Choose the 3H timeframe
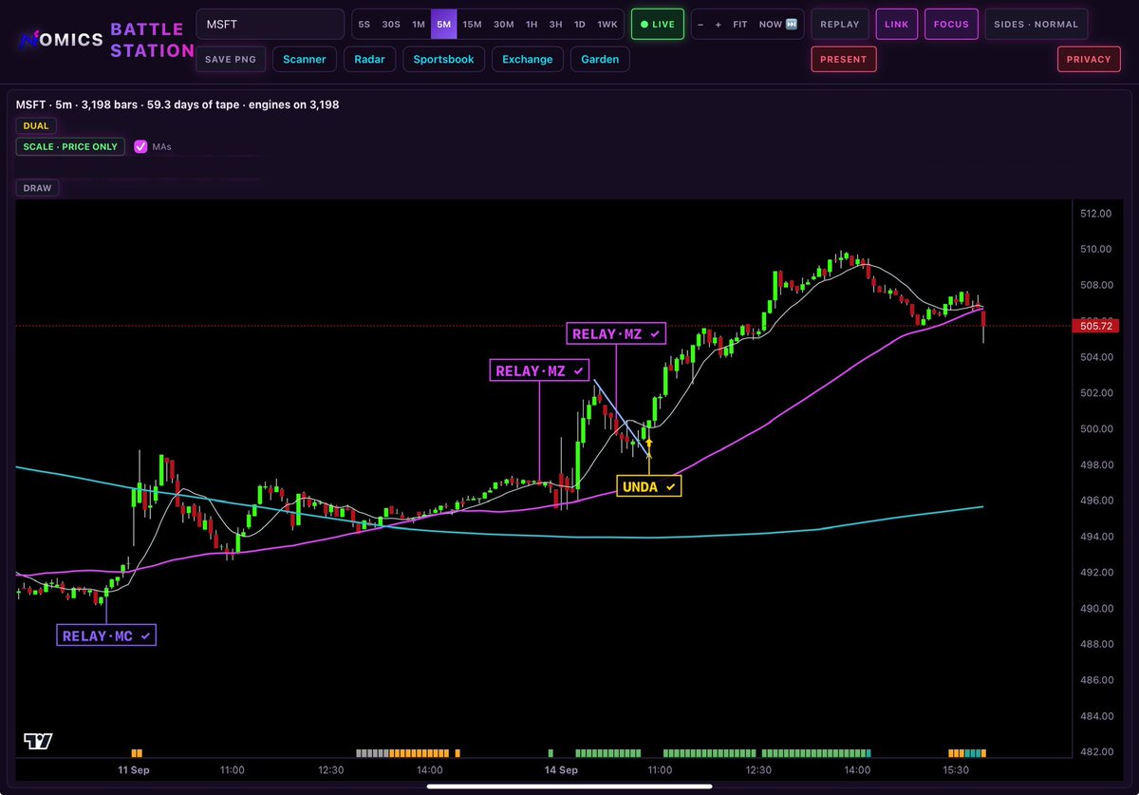Image resolution: width=1139 pixels, height=795 pixels. [556, 25]
